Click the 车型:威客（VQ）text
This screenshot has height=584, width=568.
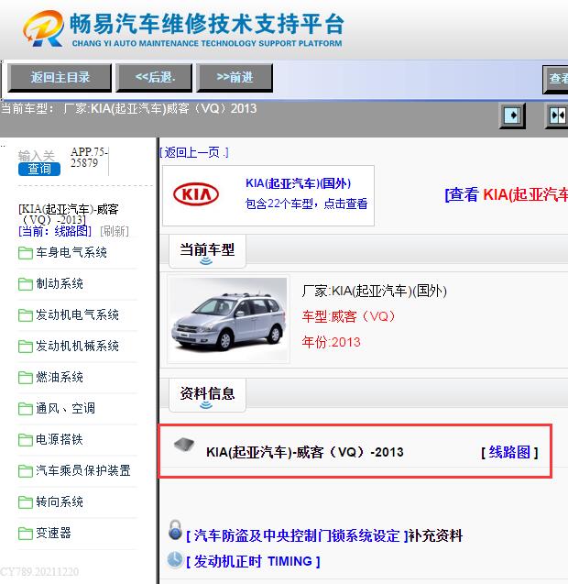coord(348,316)
